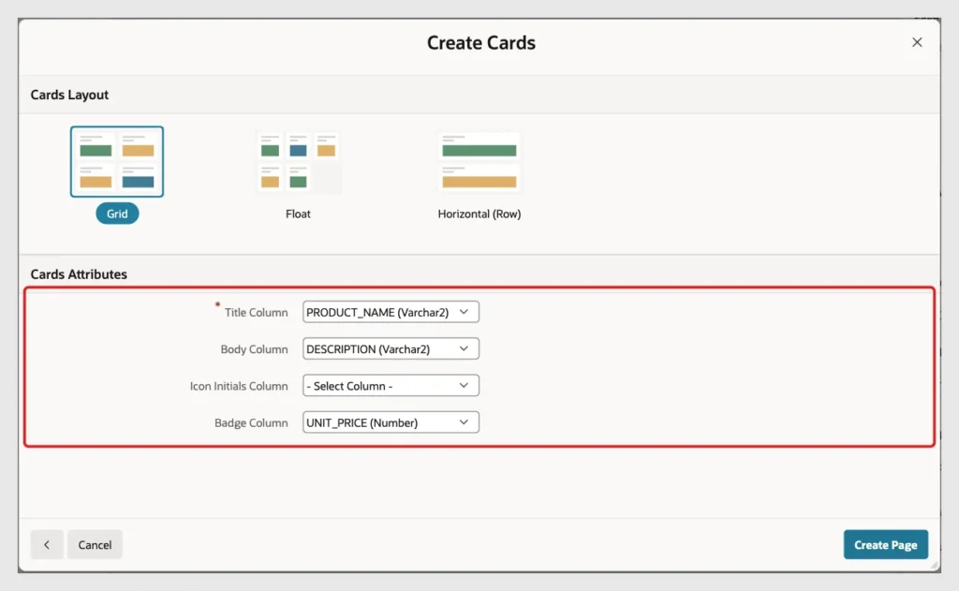Viewport: 959px width, 591px height.
Task: Cancel the Create Cards wizard
Action: point(95,544)
